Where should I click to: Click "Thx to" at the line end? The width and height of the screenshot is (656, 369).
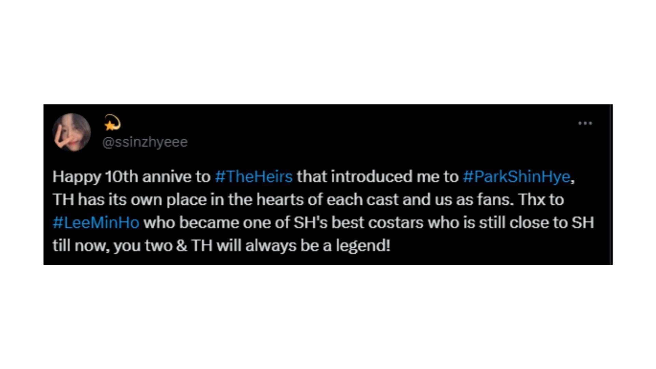pyautogui.click(x=541, y=200)
